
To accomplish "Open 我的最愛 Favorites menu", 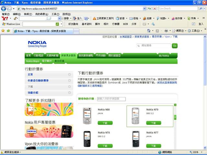I will pos(42,14).
